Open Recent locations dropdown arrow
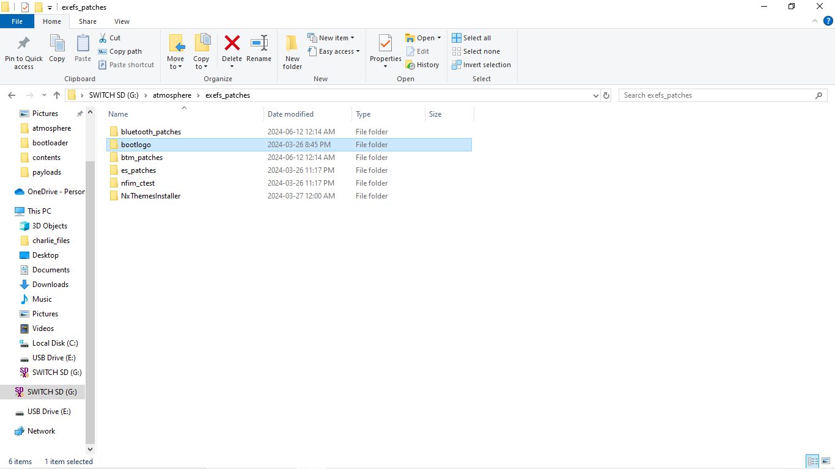The height and width of the screenshot is (469, 835). [x=44, y=95]
